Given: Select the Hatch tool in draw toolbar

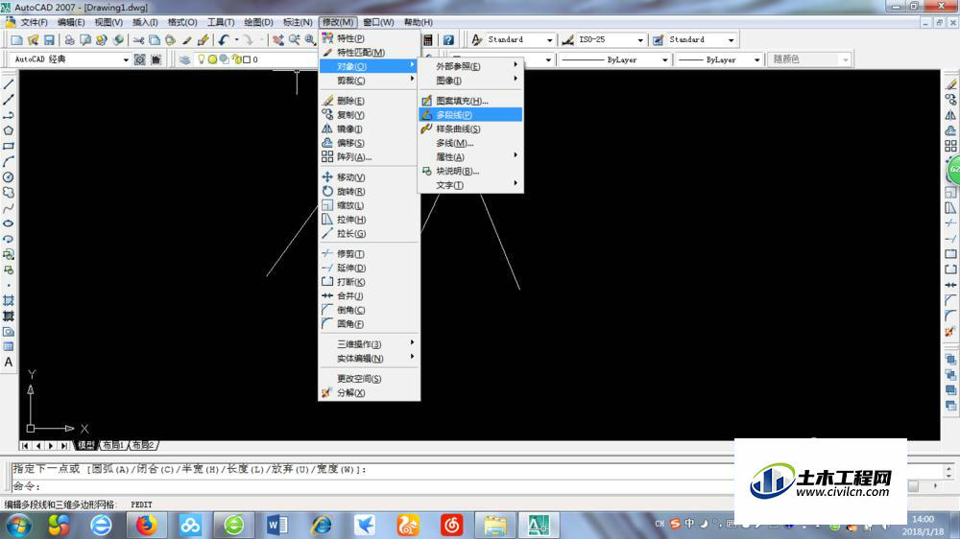Looking at the screenshot, I should click(9, 300).
